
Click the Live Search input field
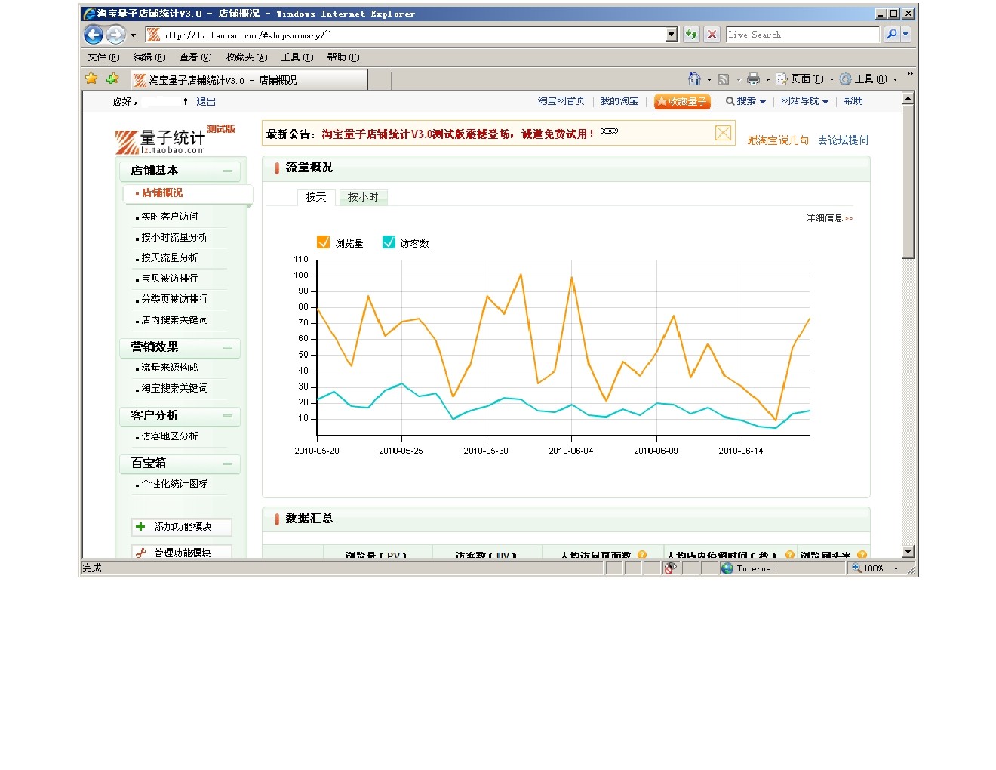[x=802, y=35]
